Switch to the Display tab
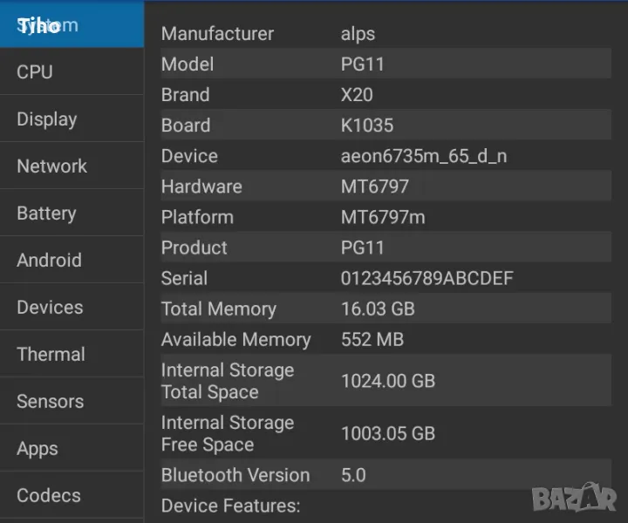 [x=72, y=119]
